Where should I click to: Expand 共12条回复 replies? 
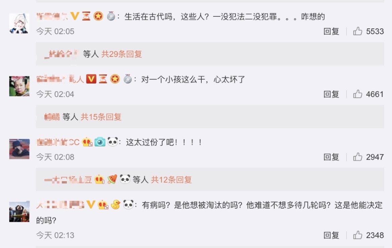pyautogui.click(x=171, y=179)
